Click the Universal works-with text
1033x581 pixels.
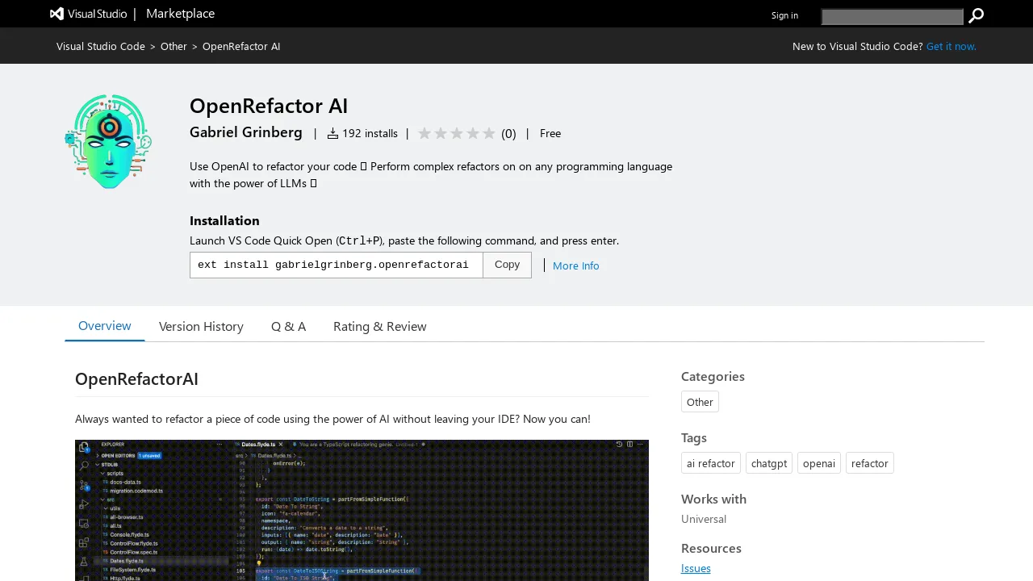pos(704,519)
